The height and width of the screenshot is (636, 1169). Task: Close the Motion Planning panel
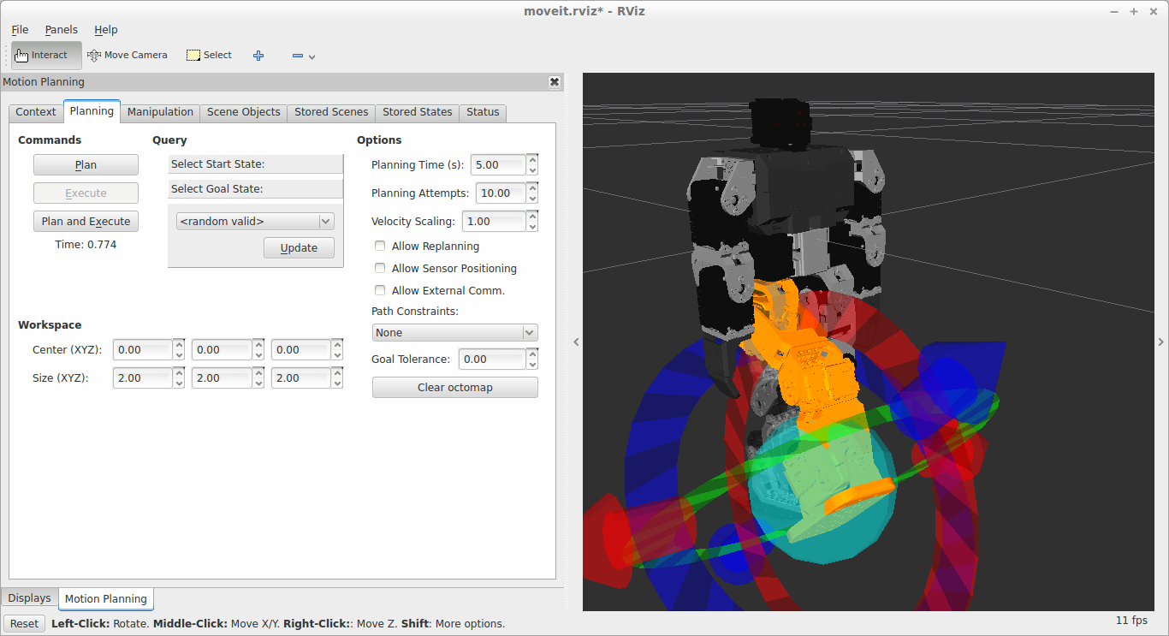click(555, 82)
